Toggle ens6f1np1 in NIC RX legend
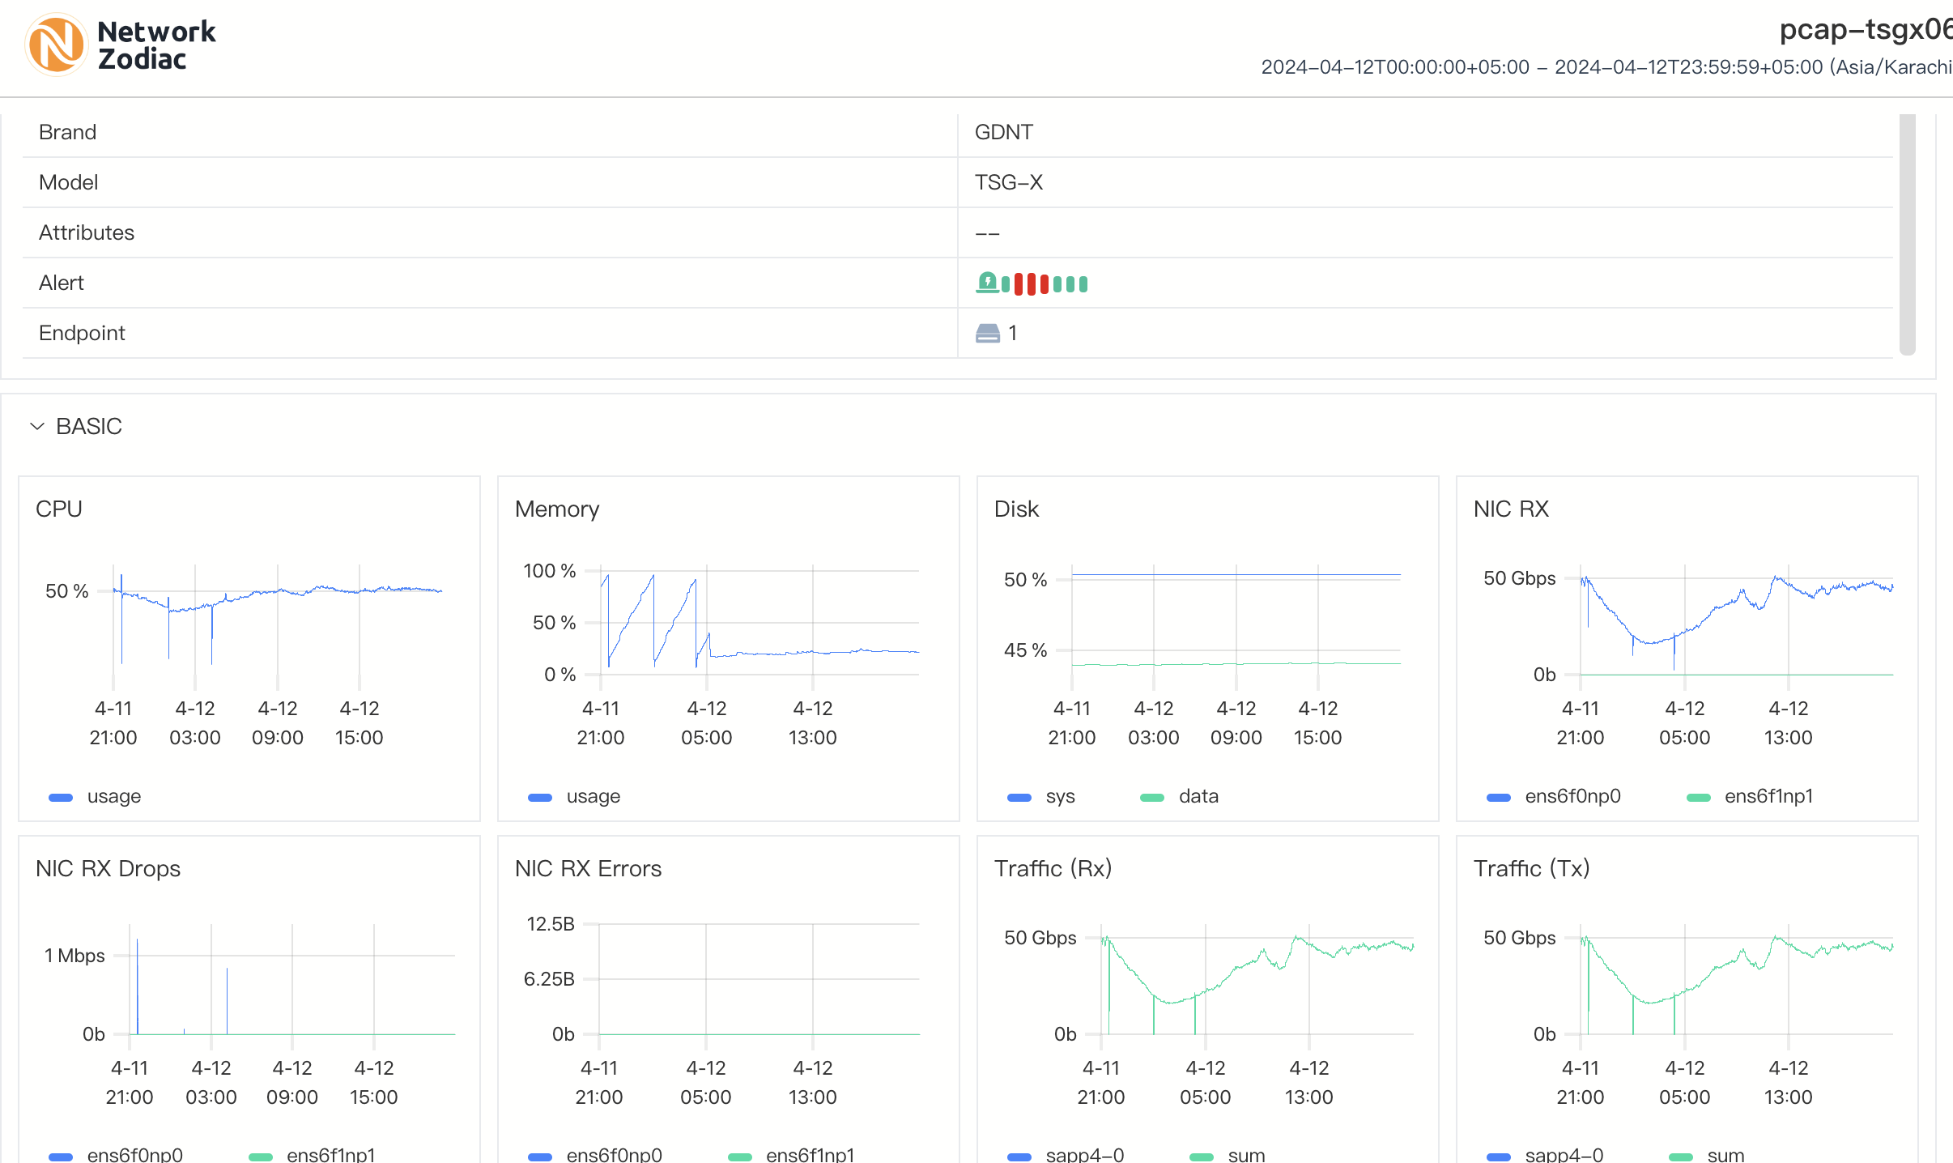 click(x=1768, y=797)
